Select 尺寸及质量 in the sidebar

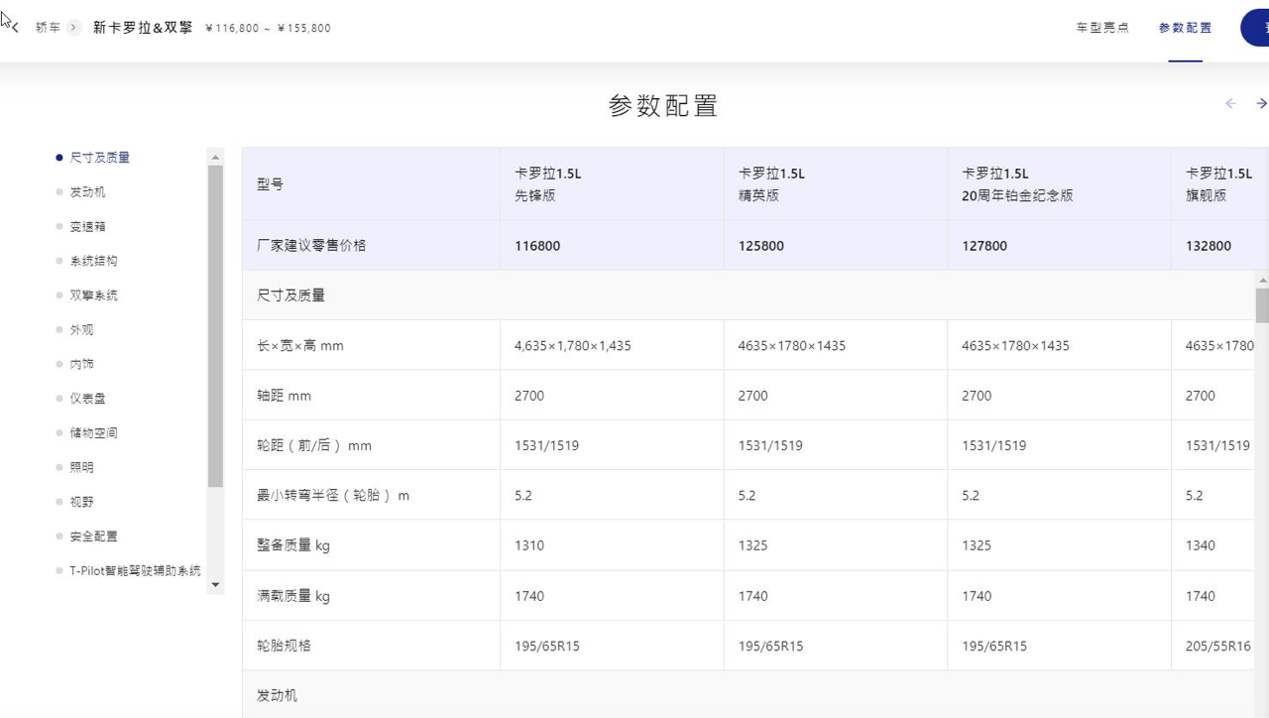[99, 158]
